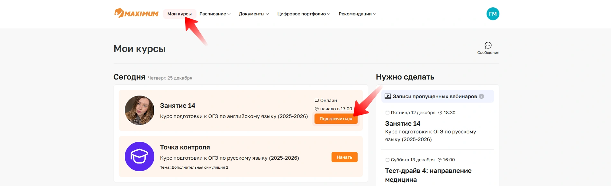
Task: Click the video icon beside Записи пропущенных вебинаров
Action: [x=388, y=96]
